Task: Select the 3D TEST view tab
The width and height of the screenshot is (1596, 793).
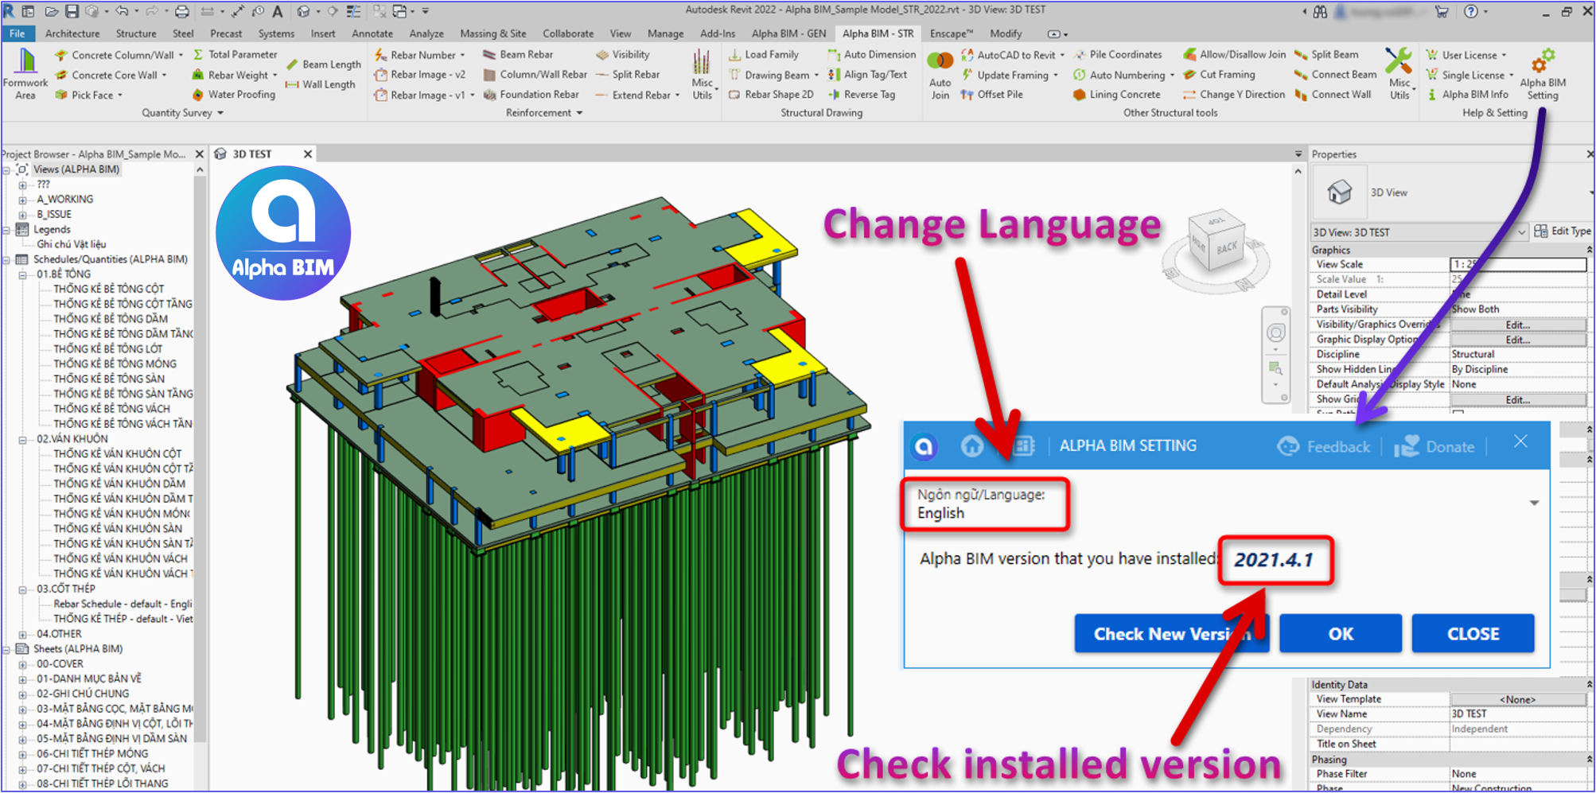Action: [x=252, y=154]
